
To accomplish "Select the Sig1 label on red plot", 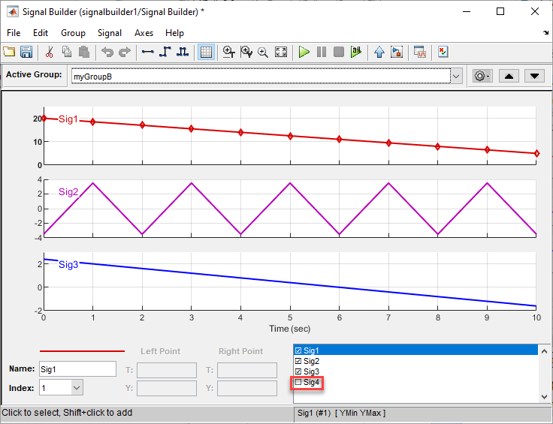I will (x=68, y=119).
